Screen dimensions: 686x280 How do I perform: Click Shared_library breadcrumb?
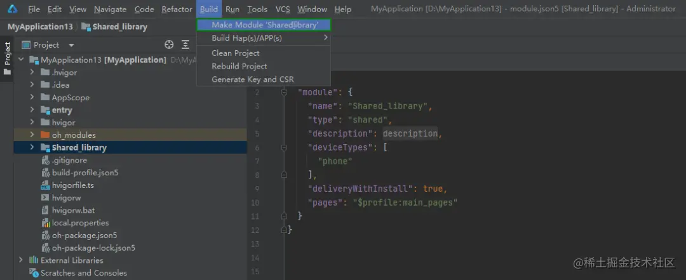pos(114,27)
